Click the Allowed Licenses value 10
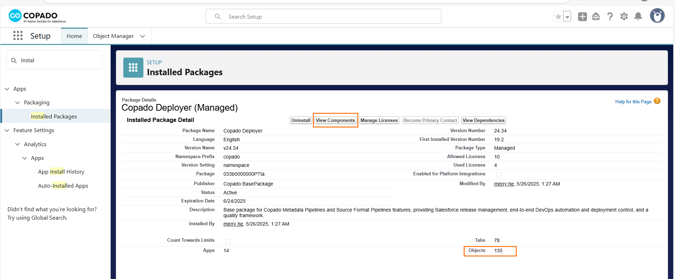The width and height of the screenshot is (675, 279). click(497, 157)
